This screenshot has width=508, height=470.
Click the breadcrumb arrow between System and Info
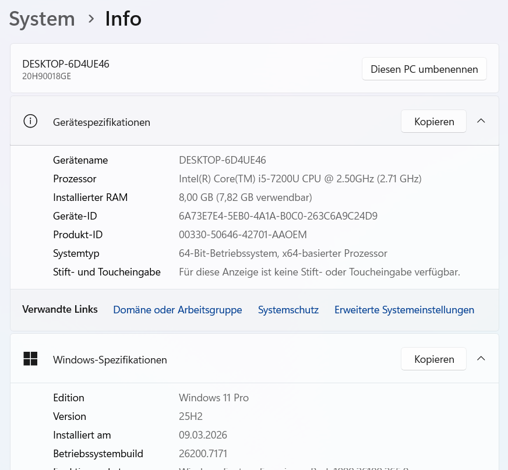91,19
